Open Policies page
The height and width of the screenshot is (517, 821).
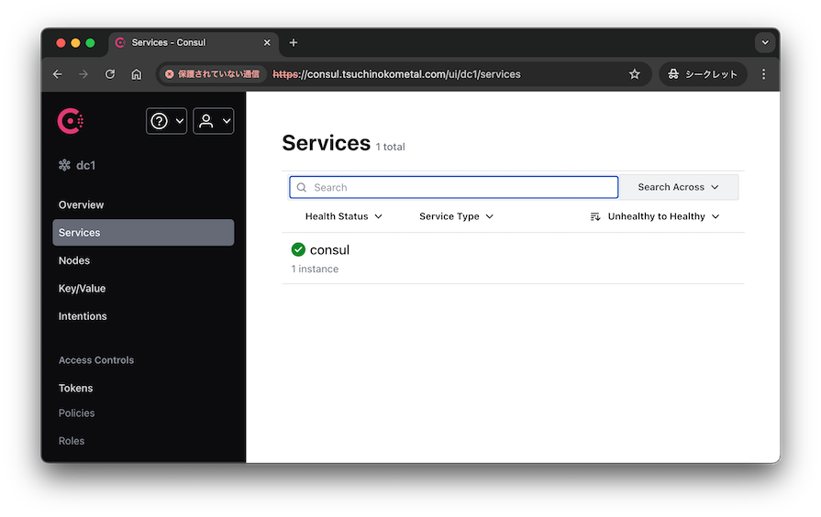(76, 412)
